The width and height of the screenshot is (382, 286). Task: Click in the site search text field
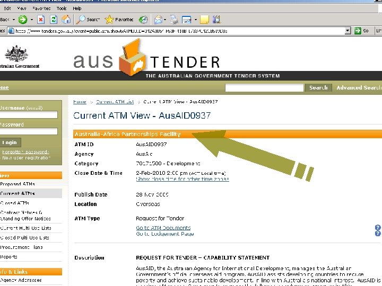pyautogui.click(x=264, y=87)
